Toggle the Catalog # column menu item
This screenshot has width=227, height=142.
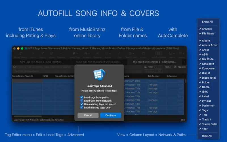coord(208,64)
